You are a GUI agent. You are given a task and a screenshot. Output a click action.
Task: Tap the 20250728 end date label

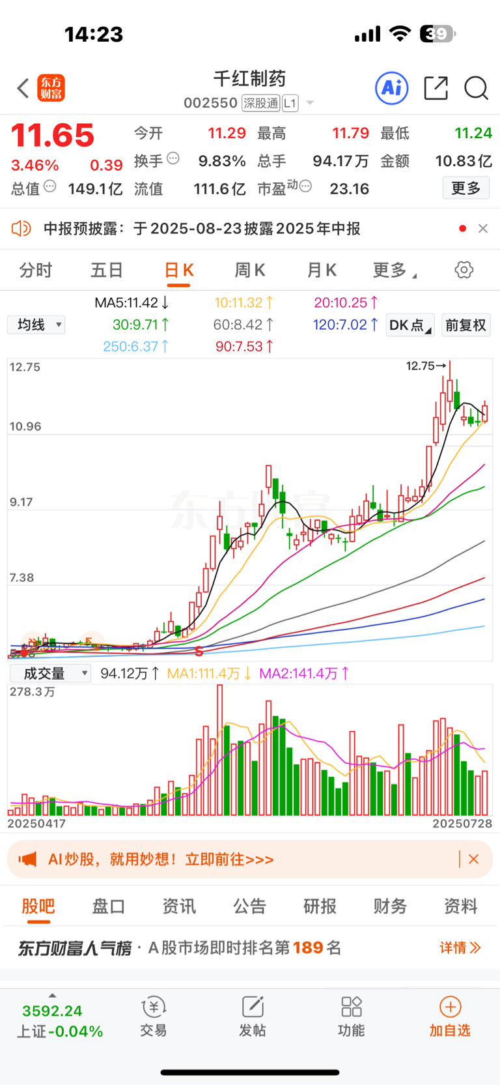[462, 823]
